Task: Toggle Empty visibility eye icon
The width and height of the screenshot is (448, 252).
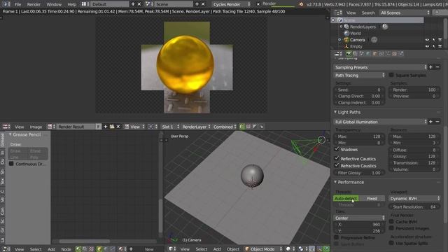Action: [x=427, y=46]
